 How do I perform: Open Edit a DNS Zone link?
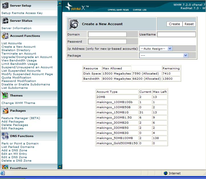pyautogui.click(x=14, y=157)
